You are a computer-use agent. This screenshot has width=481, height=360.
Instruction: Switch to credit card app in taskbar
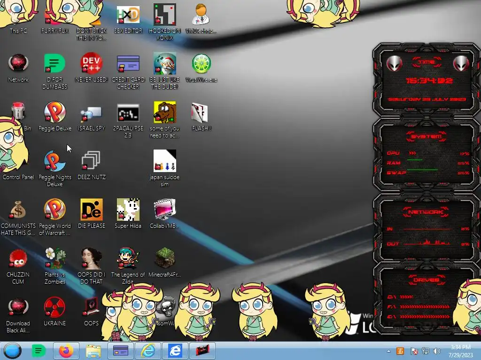coord(121,351)
